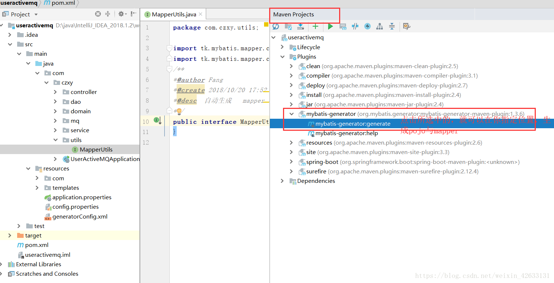Image resolution: width=554 pixels, height=283 pixels.
Task: Click the lightbulb intention icon on line 9
Action: tap(179, 111)
